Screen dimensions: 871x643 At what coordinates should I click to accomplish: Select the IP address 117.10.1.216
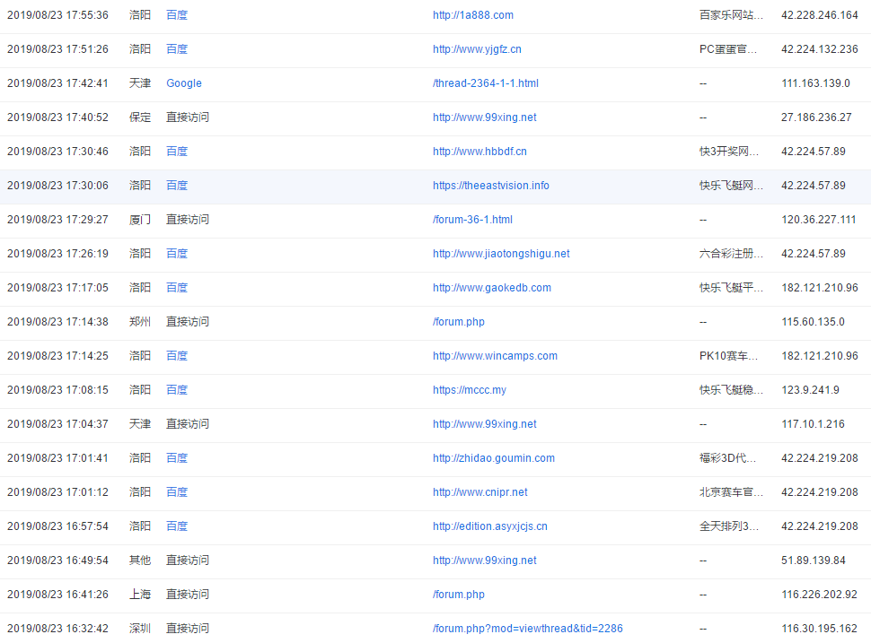pyautogui.click(x=813, y=424)
